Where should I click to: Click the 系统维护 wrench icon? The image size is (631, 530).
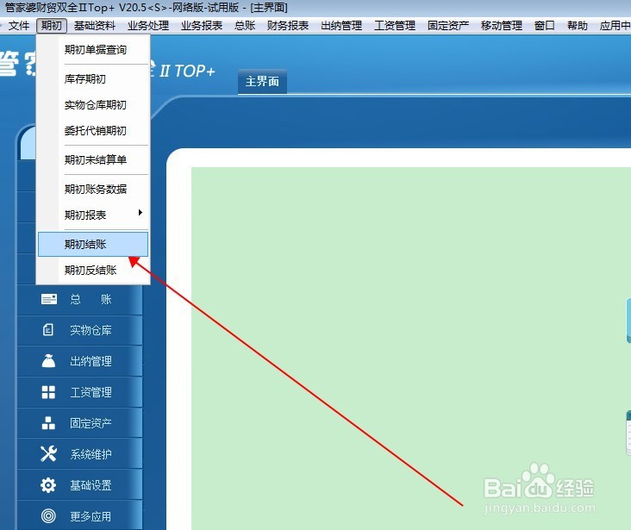[48, 454]
